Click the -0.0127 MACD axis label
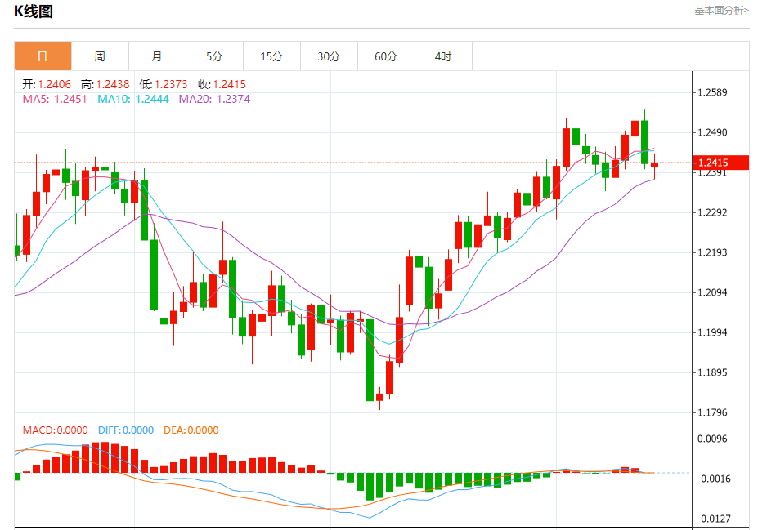The image size is (758, 530). [x=714, y=519]
